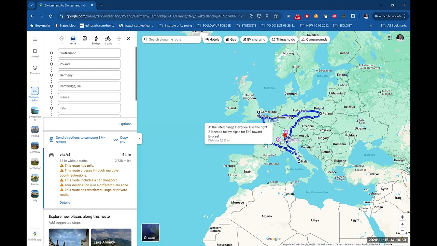Open a new browser tab
This screenshot has height=246, width=437.
(101, 5)
